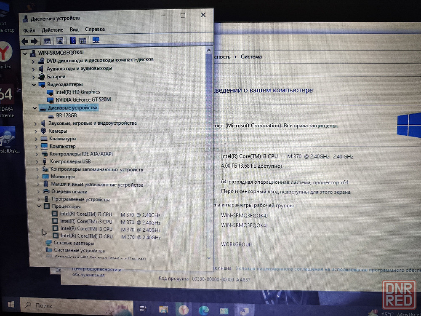Click the Поиск taskbar search box

pos(77,306)
